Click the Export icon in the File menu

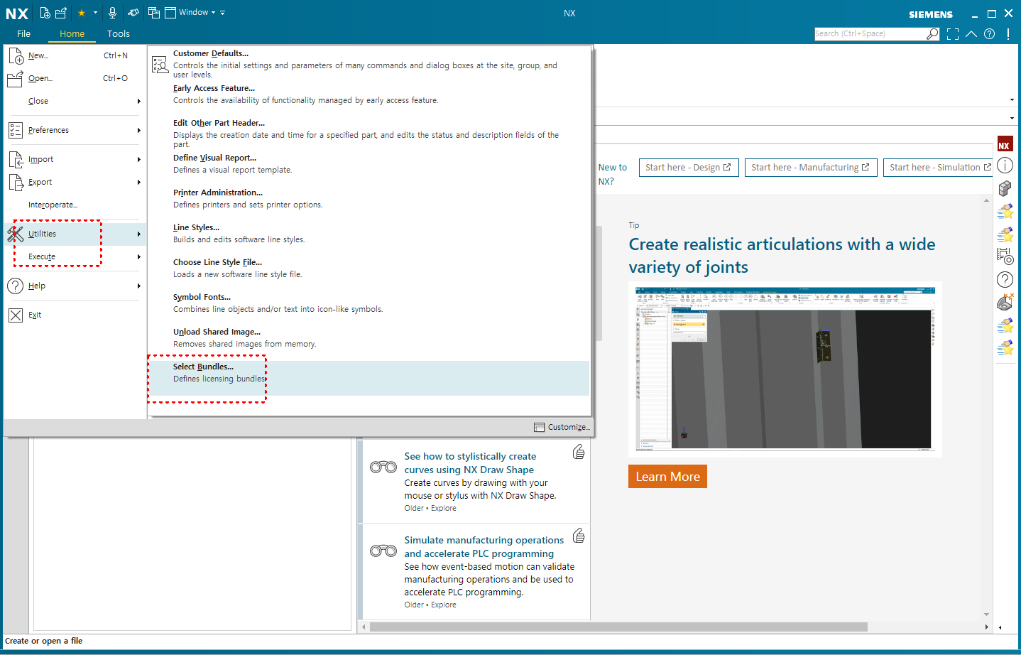click(16, 183)
